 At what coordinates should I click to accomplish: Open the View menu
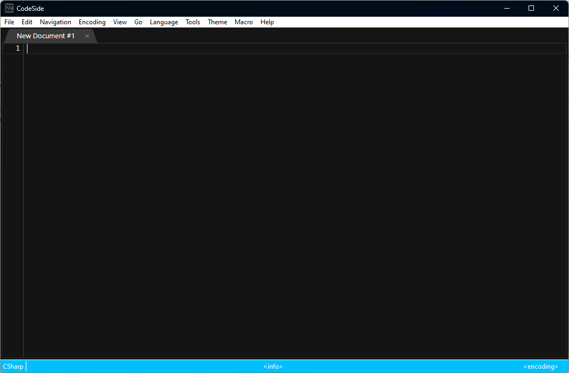click(x=120, y=22)
